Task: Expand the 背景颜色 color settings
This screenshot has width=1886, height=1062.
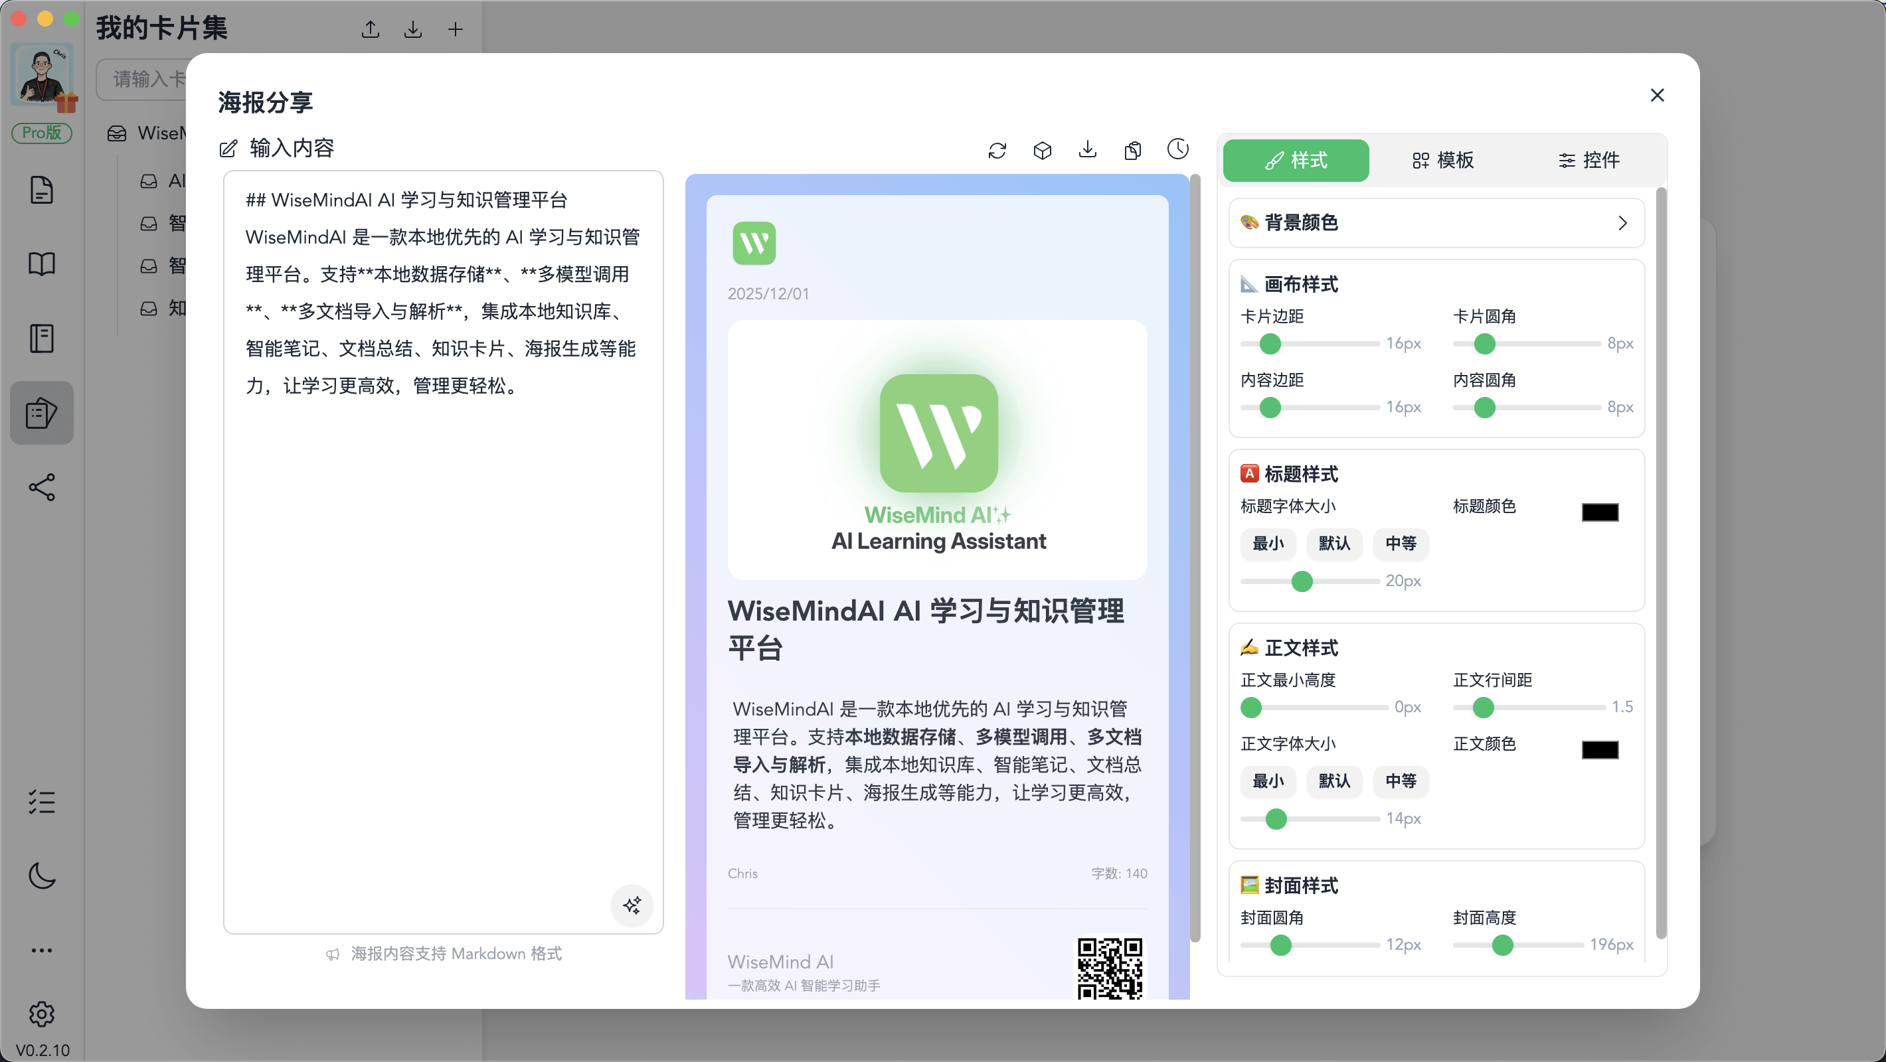Action: (x=1436, y=223)
